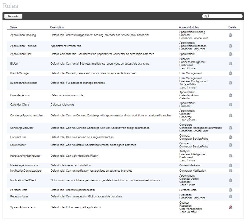This screenshot has width=246, height=221.
Task: Remove Calendar Client role using trash icon
Action: pyautogui.click(x=230, y=105)
